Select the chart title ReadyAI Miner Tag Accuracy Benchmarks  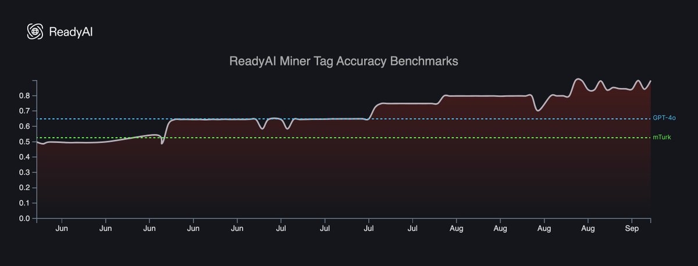point(344,60)
